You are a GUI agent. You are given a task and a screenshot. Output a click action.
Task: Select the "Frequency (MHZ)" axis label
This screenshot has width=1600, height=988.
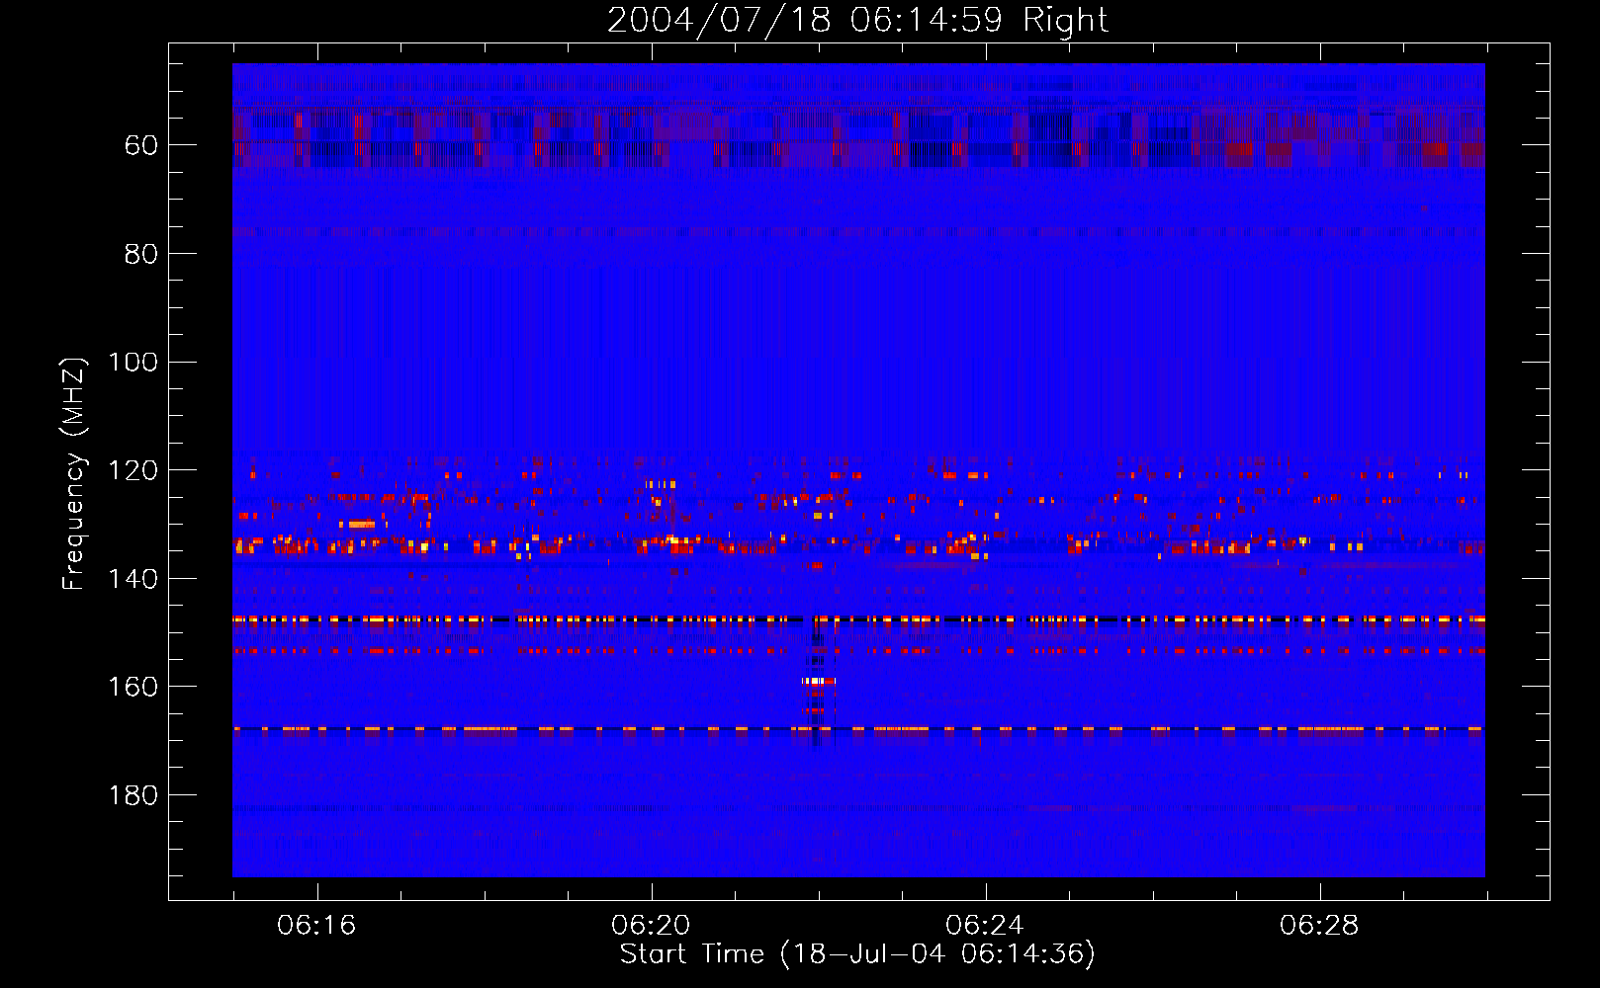74,472
